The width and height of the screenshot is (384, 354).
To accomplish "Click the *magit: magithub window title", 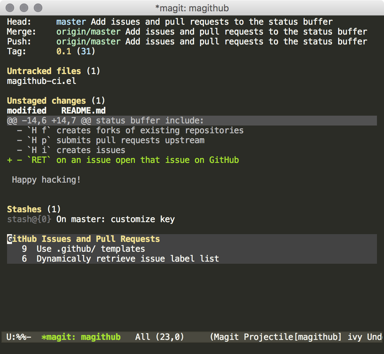I will coord(192,8).
